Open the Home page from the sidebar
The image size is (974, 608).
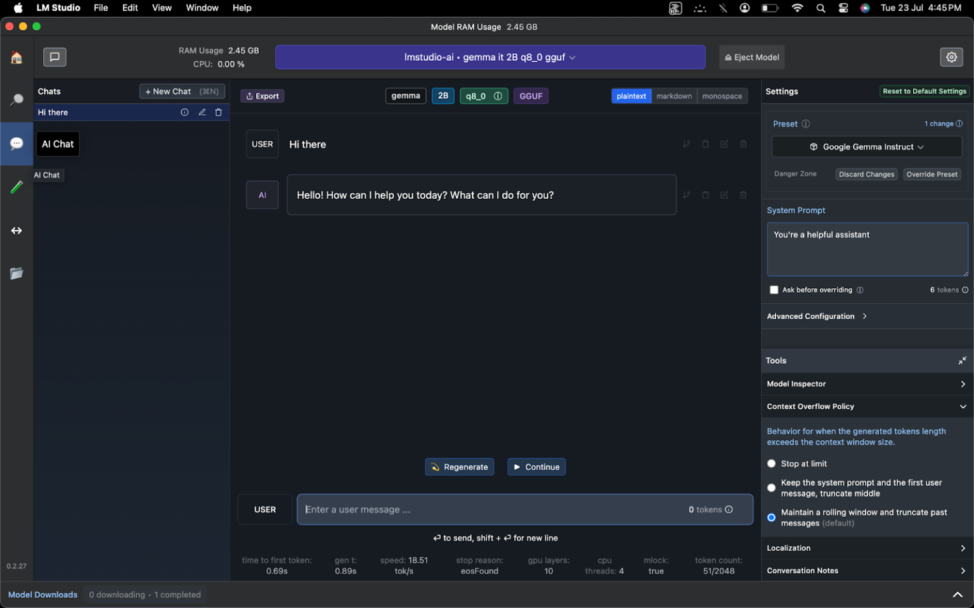16,57
